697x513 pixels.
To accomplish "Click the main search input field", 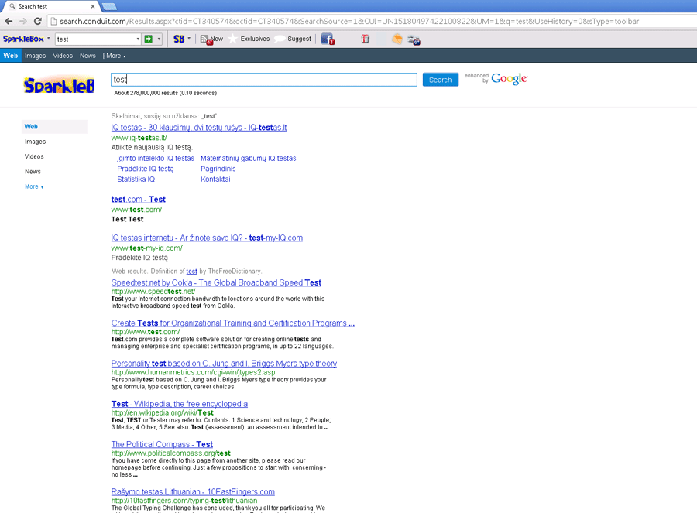I will pyautogui.click(x=263, y=80).
